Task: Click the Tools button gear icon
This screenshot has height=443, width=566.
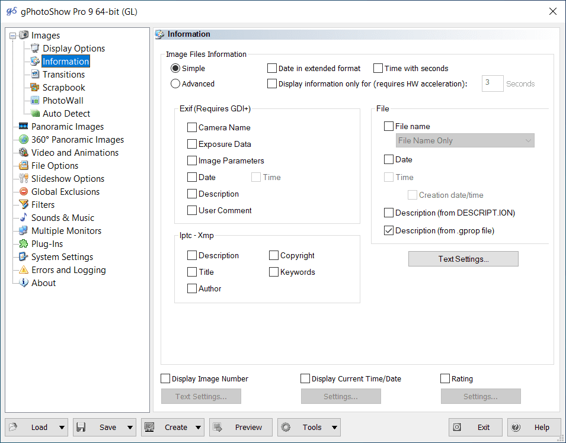Action: point(286,427)
